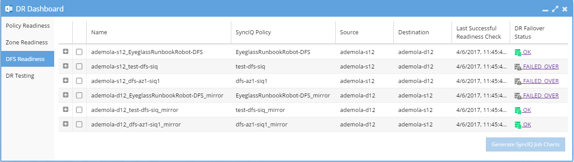Tick checkbox for ademola-d12_dfs-az1-siq1_mirror
Image resolution: width=574 pixels, height=162 pixels.
79,124
